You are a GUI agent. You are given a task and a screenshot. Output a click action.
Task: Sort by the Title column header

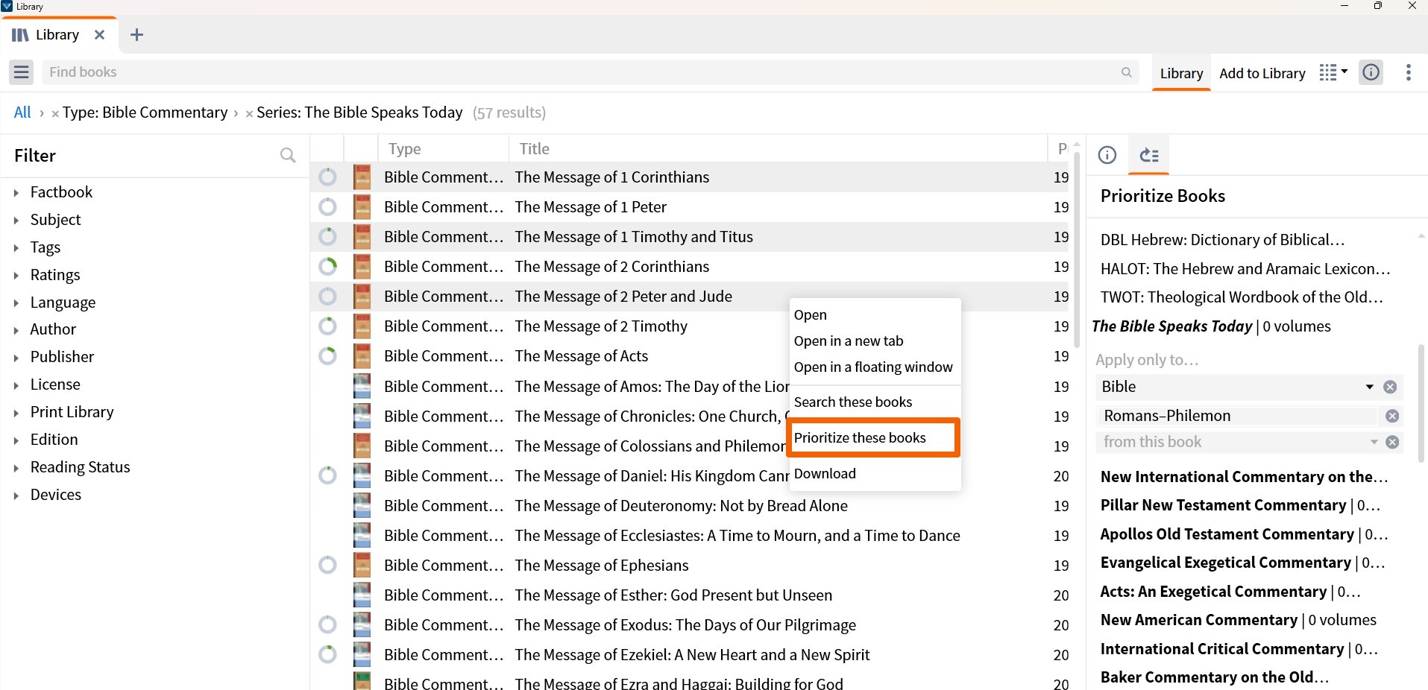tap(778, 148)
